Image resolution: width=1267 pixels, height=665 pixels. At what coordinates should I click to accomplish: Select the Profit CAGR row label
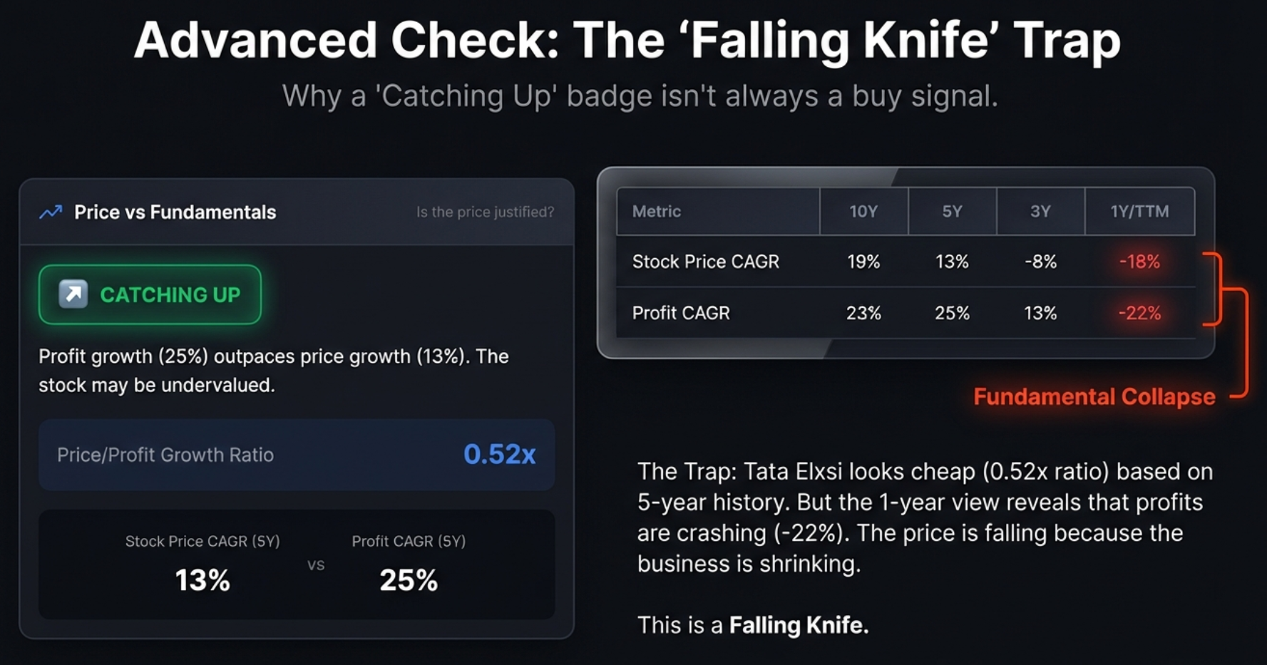click(681, 313)
